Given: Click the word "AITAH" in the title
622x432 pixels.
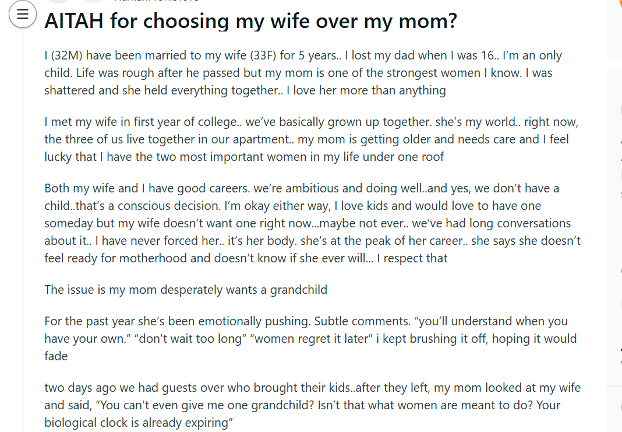Looking at the screenshot, I should click(x=73, y=21).
